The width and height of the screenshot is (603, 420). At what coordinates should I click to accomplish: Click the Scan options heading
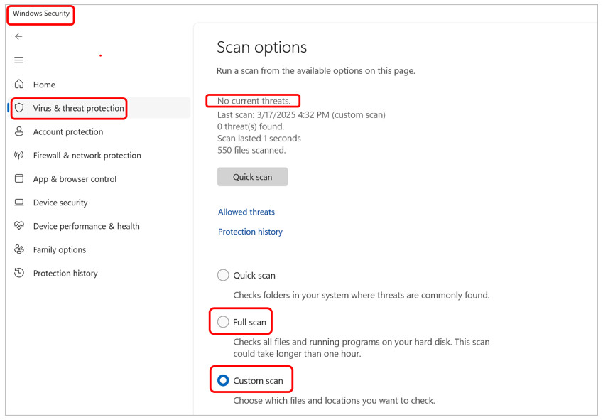coord(262,48)
